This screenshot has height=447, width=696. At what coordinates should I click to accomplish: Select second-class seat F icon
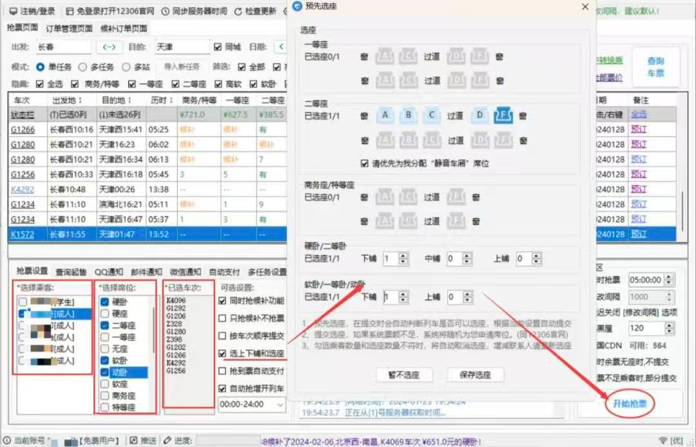coord(503,115)
